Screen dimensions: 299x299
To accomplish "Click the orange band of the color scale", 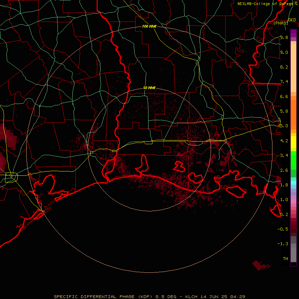I will pos(293,114).
